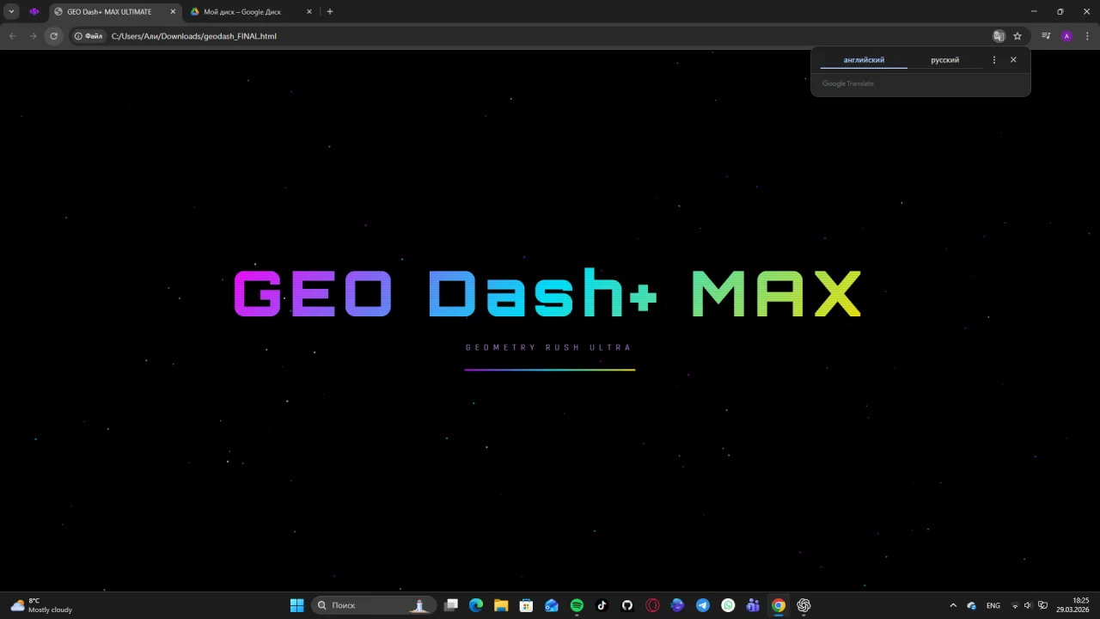Open File Explorer from the taskbar
This screenshot has height=619, width=1100.
[x=501, y=605]
